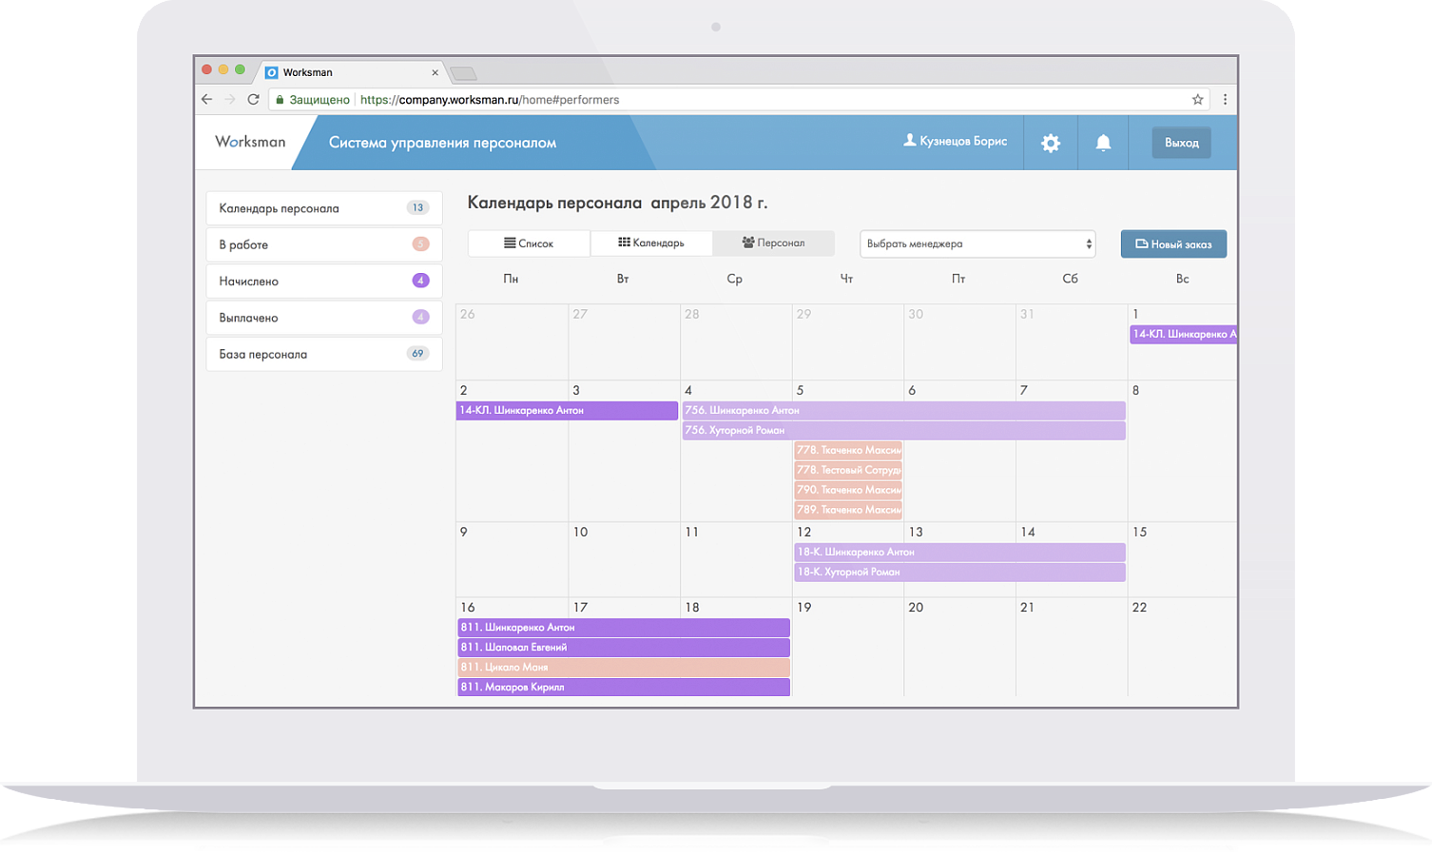Open В работе sidebar section
The height and width of the screenshot is (856, 1432).
point(324,244)
